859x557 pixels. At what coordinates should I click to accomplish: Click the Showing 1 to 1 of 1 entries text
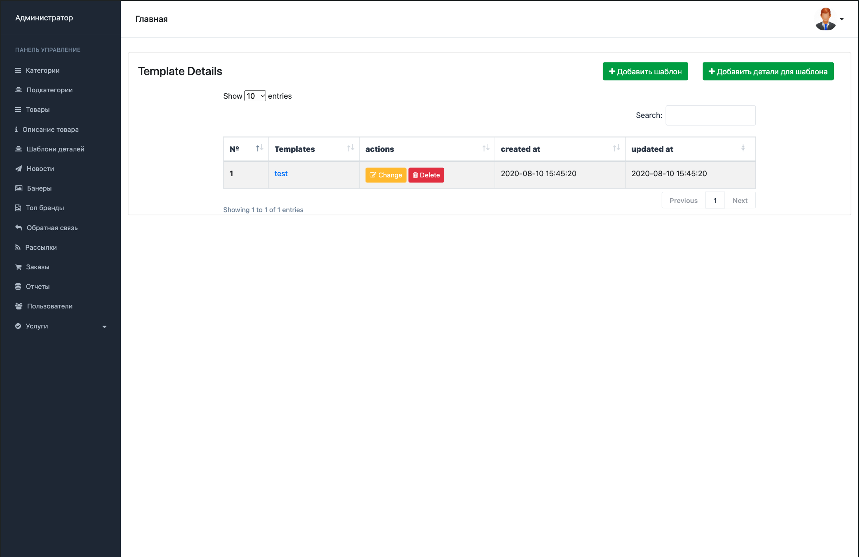click(x=263, y=210)
